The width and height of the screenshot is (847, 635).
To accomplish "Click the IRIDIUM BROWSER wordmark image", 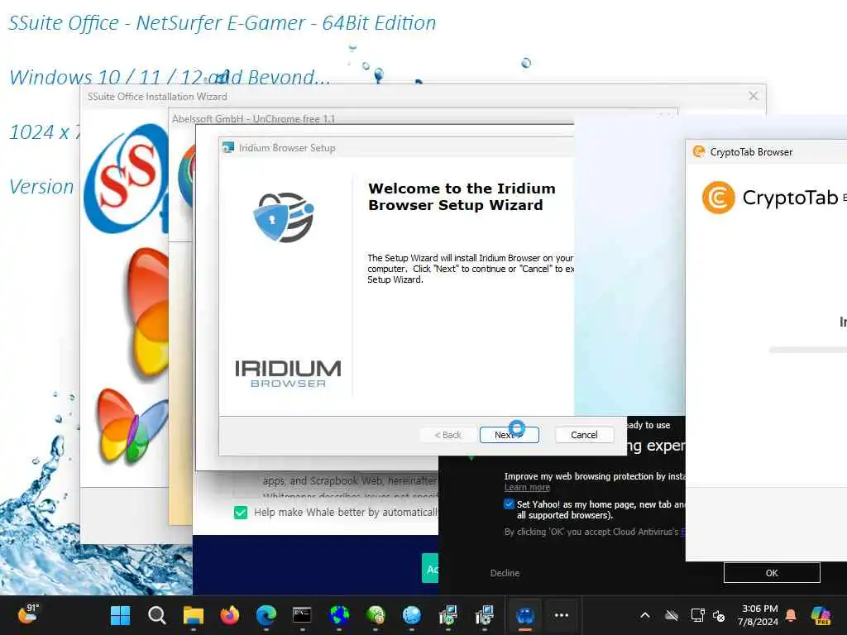I will pos(288,374).
